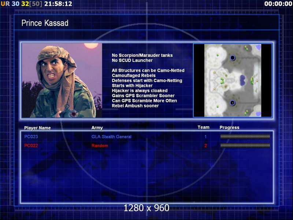The image size is (293, 220).
Task: Click GLA Stealth General army entry
Action: [x=111, y=136]
